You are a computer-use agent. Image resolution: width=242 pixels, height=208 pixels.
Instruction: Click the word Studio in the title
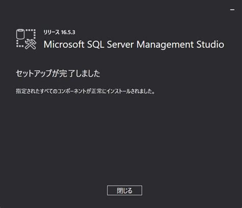coord(210,44)
